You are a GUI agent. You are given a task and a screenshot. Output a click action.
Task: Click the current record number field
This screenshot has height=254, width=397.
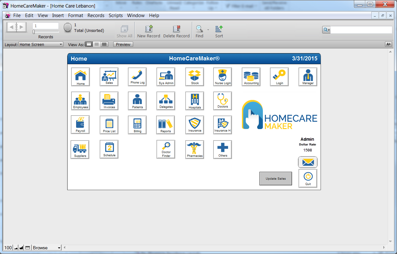46,26
